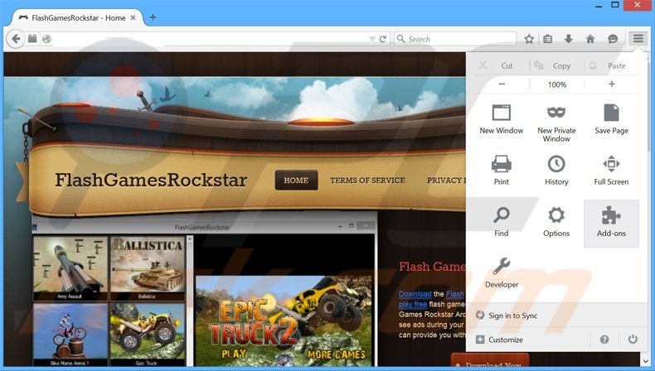Viewport: 655px width, 371px height.
Task: Go to Home page icon
Action: [x=589, y=39]
